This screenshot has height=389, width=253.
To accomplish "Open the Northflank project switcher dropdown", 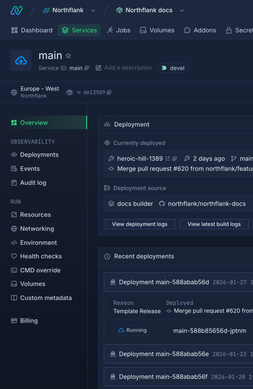I will [93, 10].
